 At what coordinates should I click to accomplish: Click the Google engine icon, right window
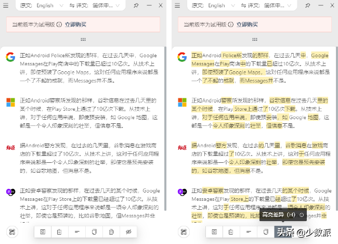pyautogui.click(x=182, y=57)
